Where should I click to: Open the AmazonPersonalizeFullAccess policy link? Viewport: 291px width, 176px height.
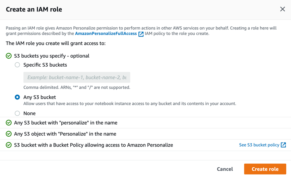[106, 33]
